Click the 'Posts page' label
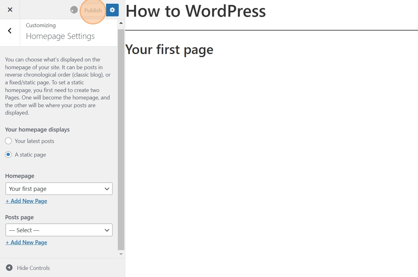This screenshot has height=277, width=418. (19, 217)
